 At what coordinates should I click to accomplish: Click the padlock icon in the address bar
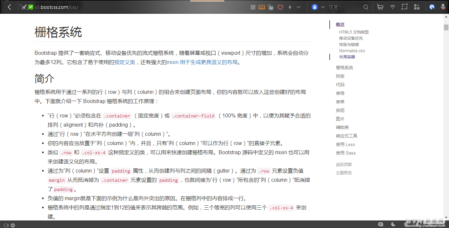click(271, 7)
